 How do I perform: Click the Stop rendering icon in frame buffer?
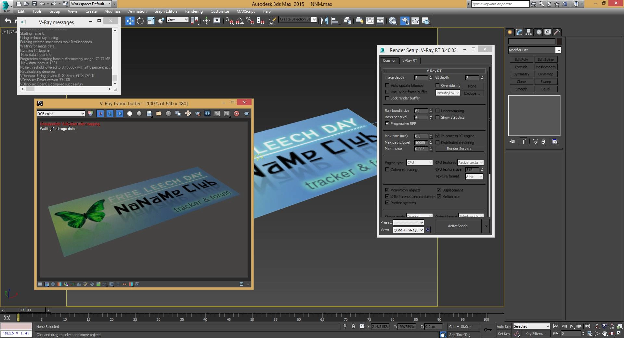click(x=237, y=113)
